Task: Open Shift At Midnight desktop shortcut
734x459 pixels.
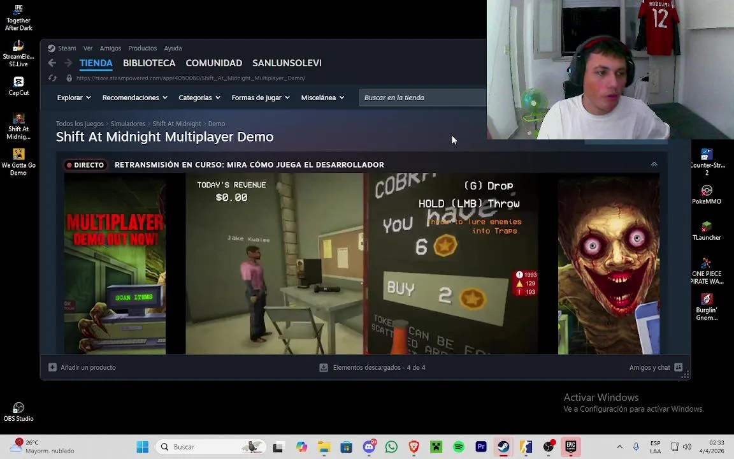Action: click(18, 126)
